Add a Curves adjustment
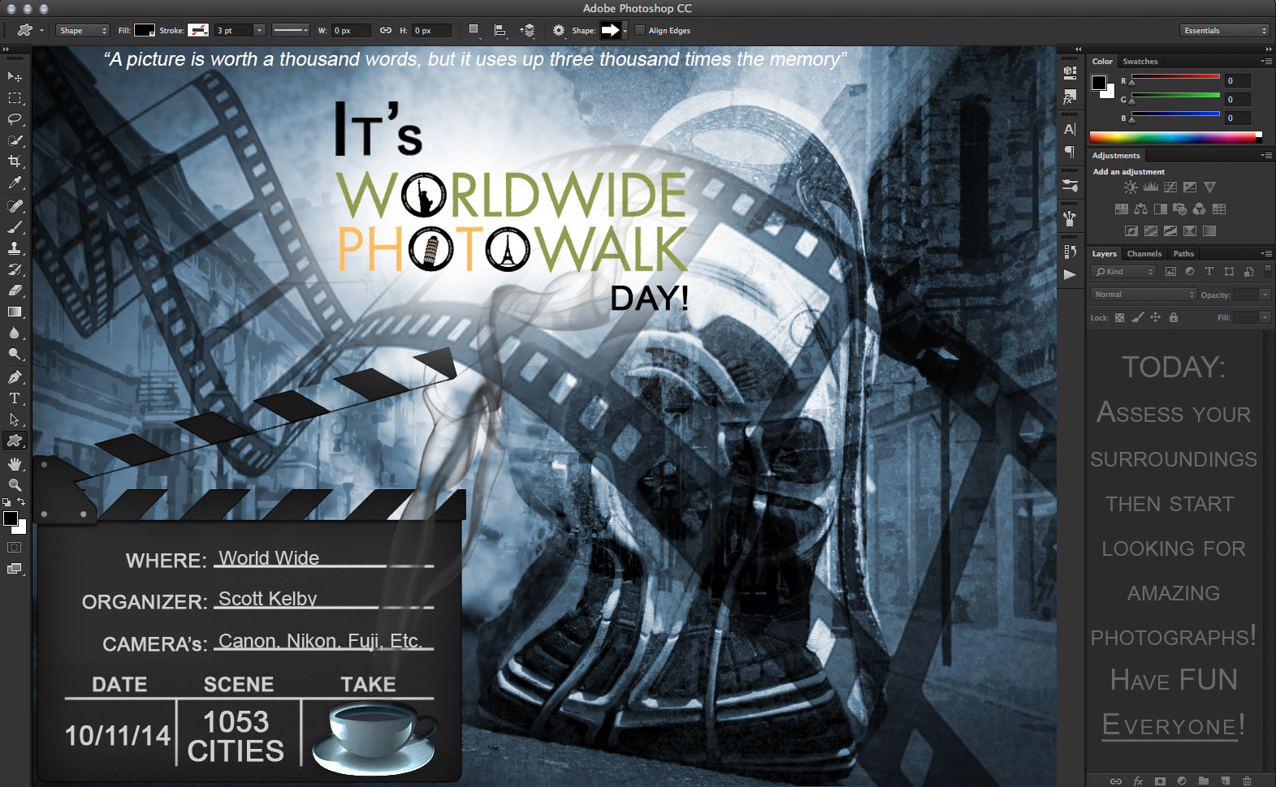The image size is (1276, 787). (x=1170, y=187)
